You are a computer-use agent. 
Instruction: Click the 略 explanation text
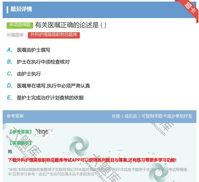pyautogui.click(x=10, y=151)
